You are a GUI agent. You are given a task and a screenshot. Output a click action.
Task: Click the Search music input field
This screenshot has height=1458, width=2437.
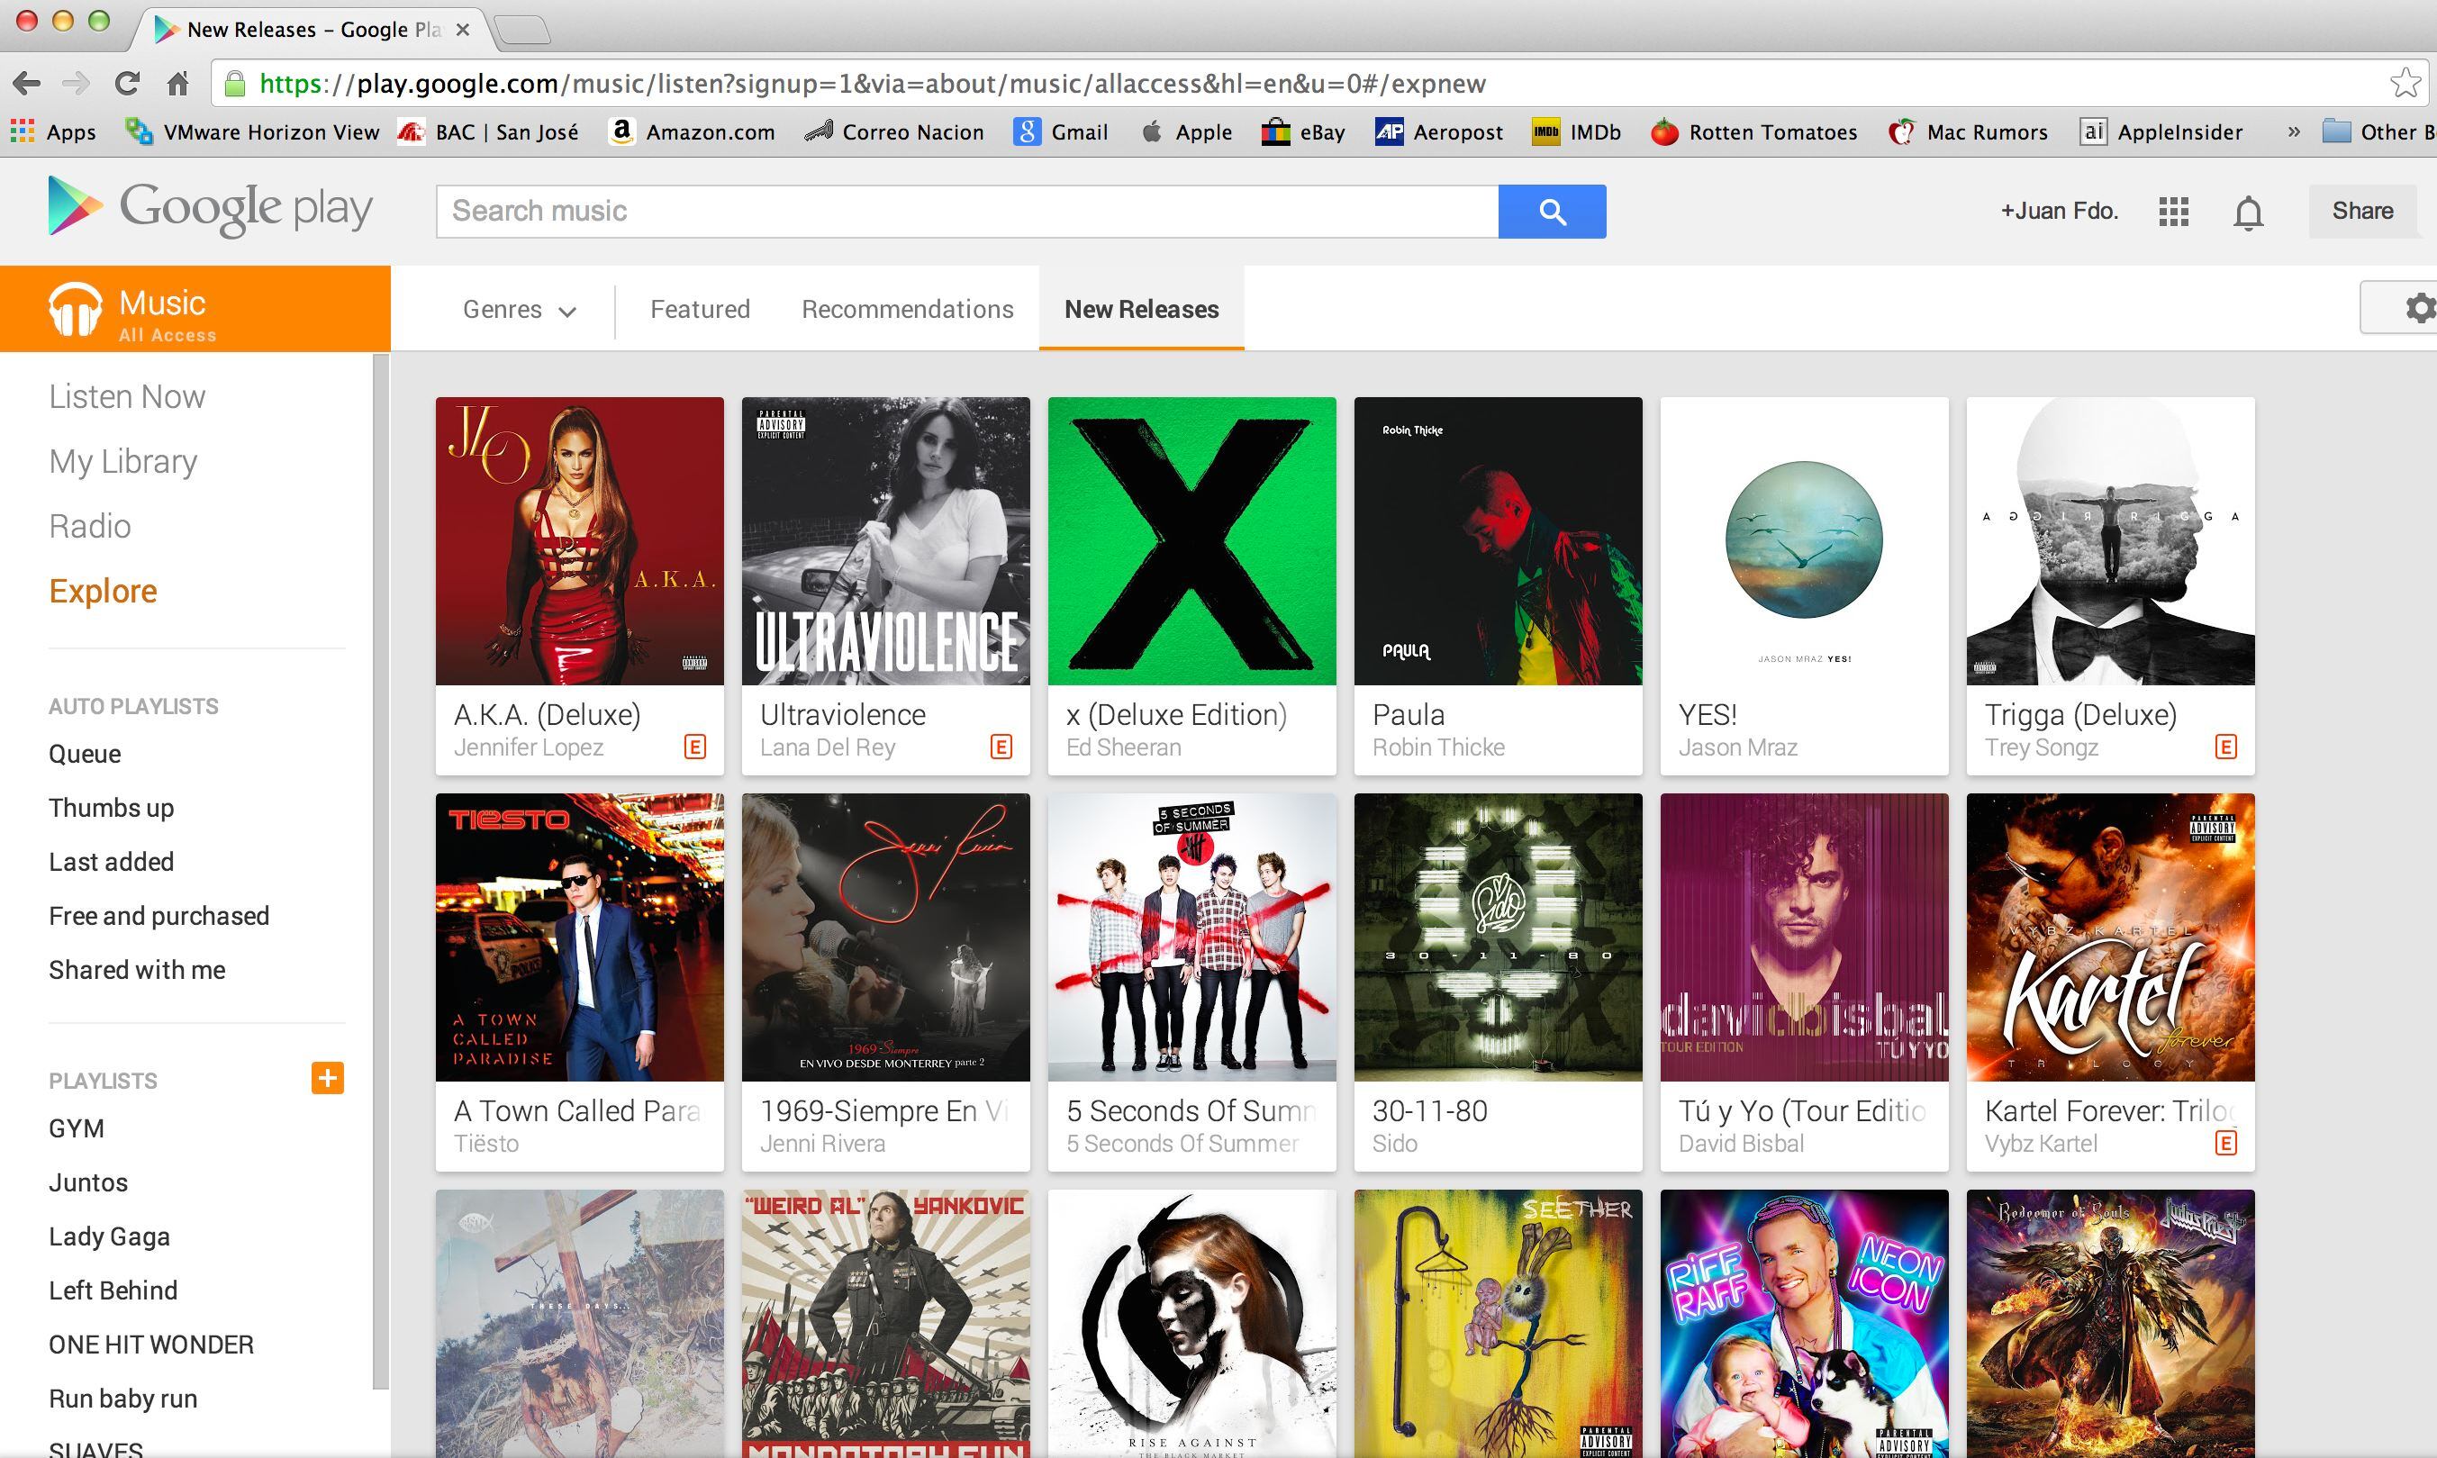tap(966, 212)
